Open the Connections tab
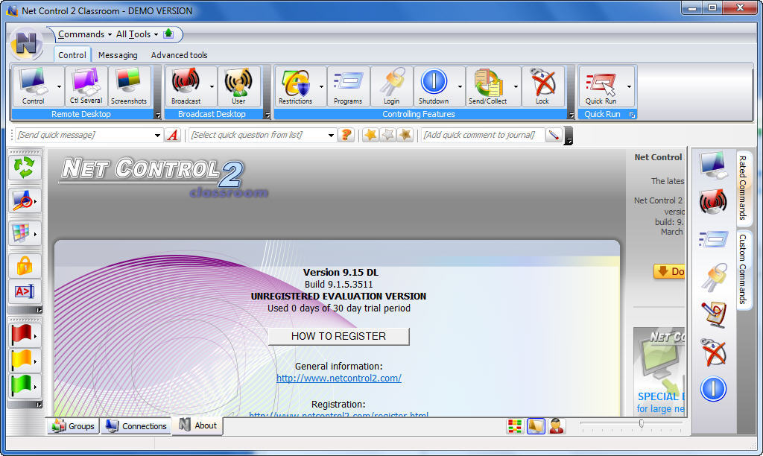763x456 pixels. point(137,426)
